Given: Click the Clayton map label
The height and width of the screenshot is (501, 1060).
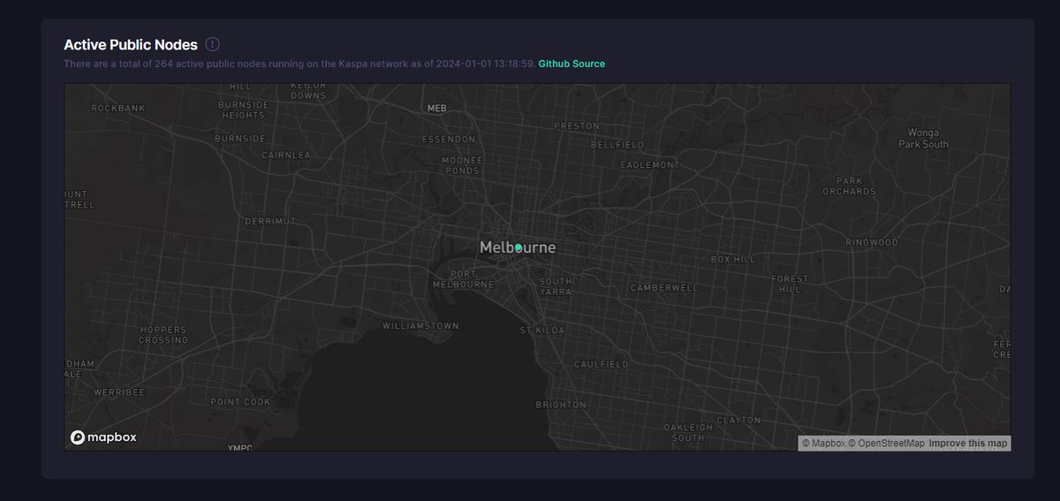Looking at the screenshot, I should (x=738, y=420).
